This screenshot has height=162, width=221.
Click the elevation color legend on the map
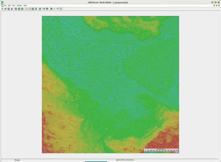click(161, 150)
